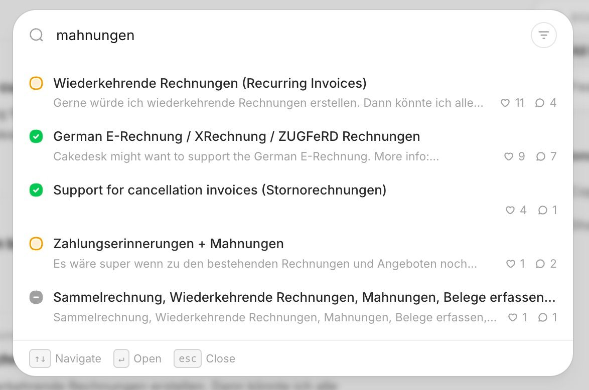Click green checkmark beside German E-Rechnung
The height and width of the screenshot is (390, 589).
36,137
